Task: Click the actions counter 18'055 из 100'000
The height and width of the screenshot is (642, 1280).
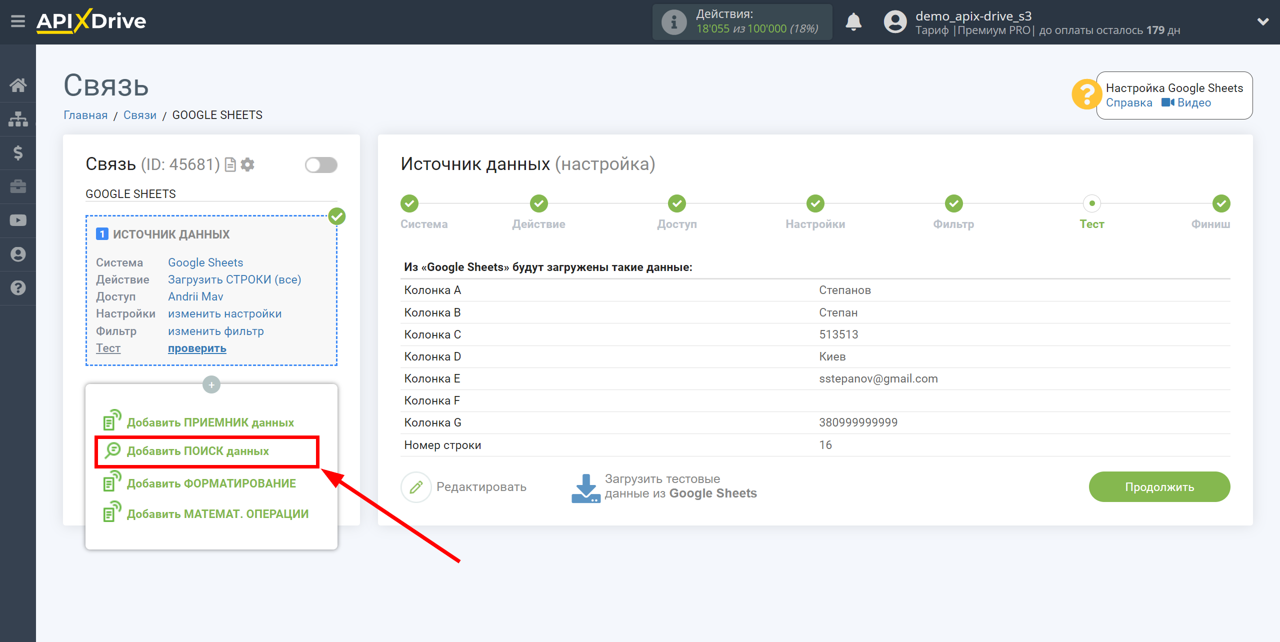Action: 757,29
